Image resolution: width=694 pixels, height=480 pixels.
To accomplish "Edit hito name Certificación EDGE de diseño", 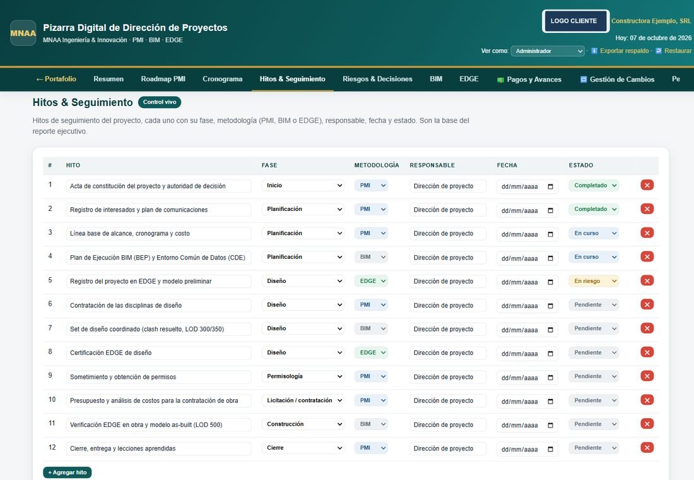I will [158, 353].
